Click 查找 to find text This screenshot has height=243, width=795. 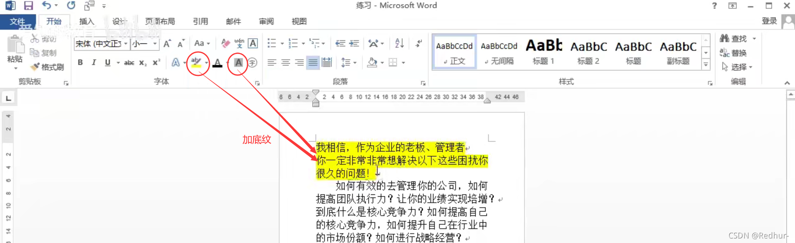738,39
